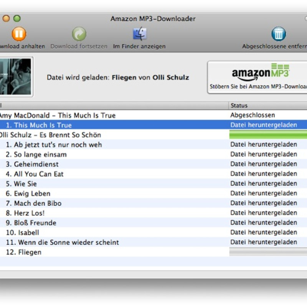Click the Amazon MP3-Downloader window title
The height and width of the screenshot is (307, 307).
coord(153,19)
